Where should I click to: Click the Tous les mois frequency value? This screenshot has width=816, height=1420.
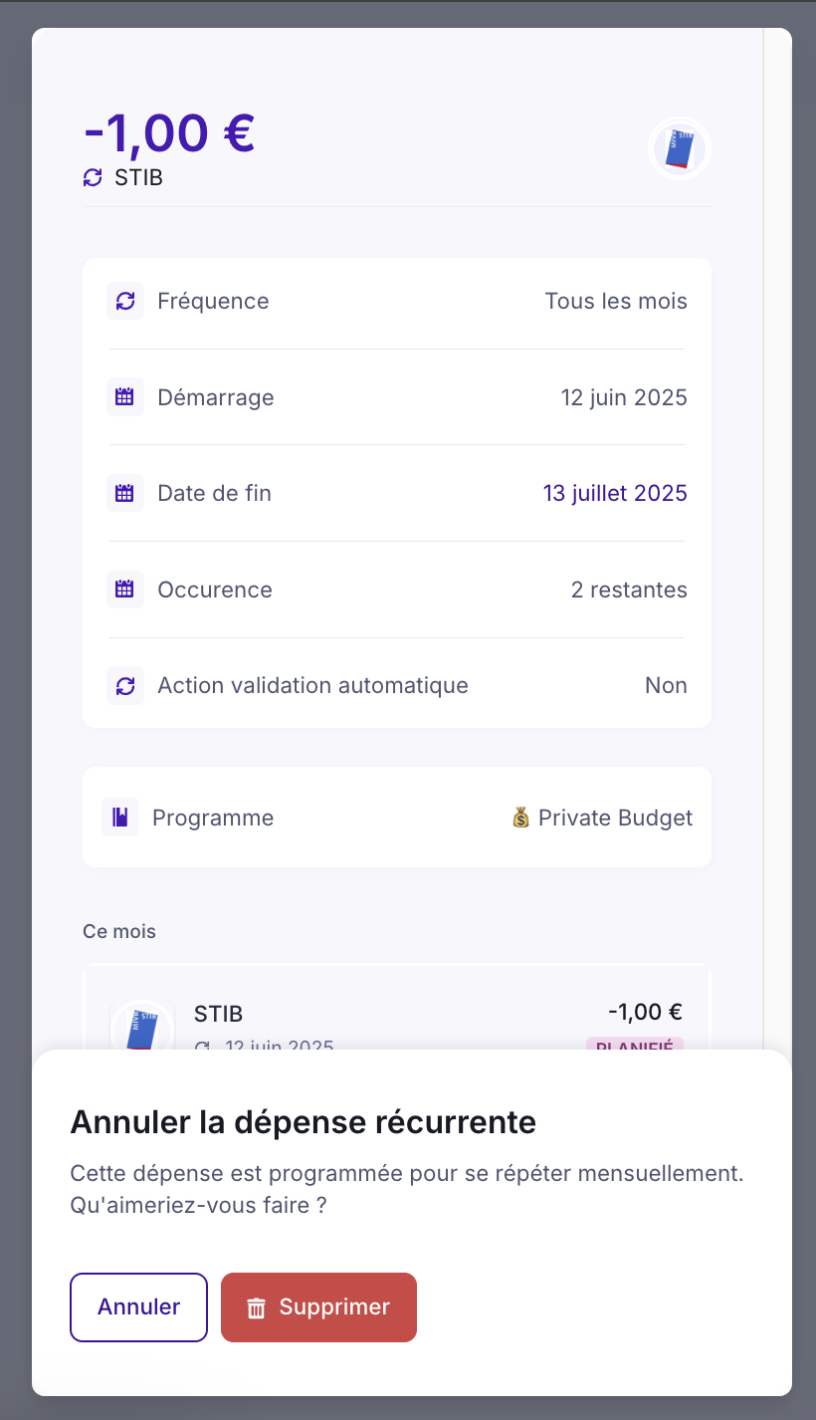pos(616,301)
